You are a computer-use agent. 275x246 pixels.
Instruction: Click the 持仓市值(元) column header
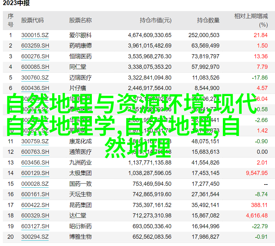155,21
